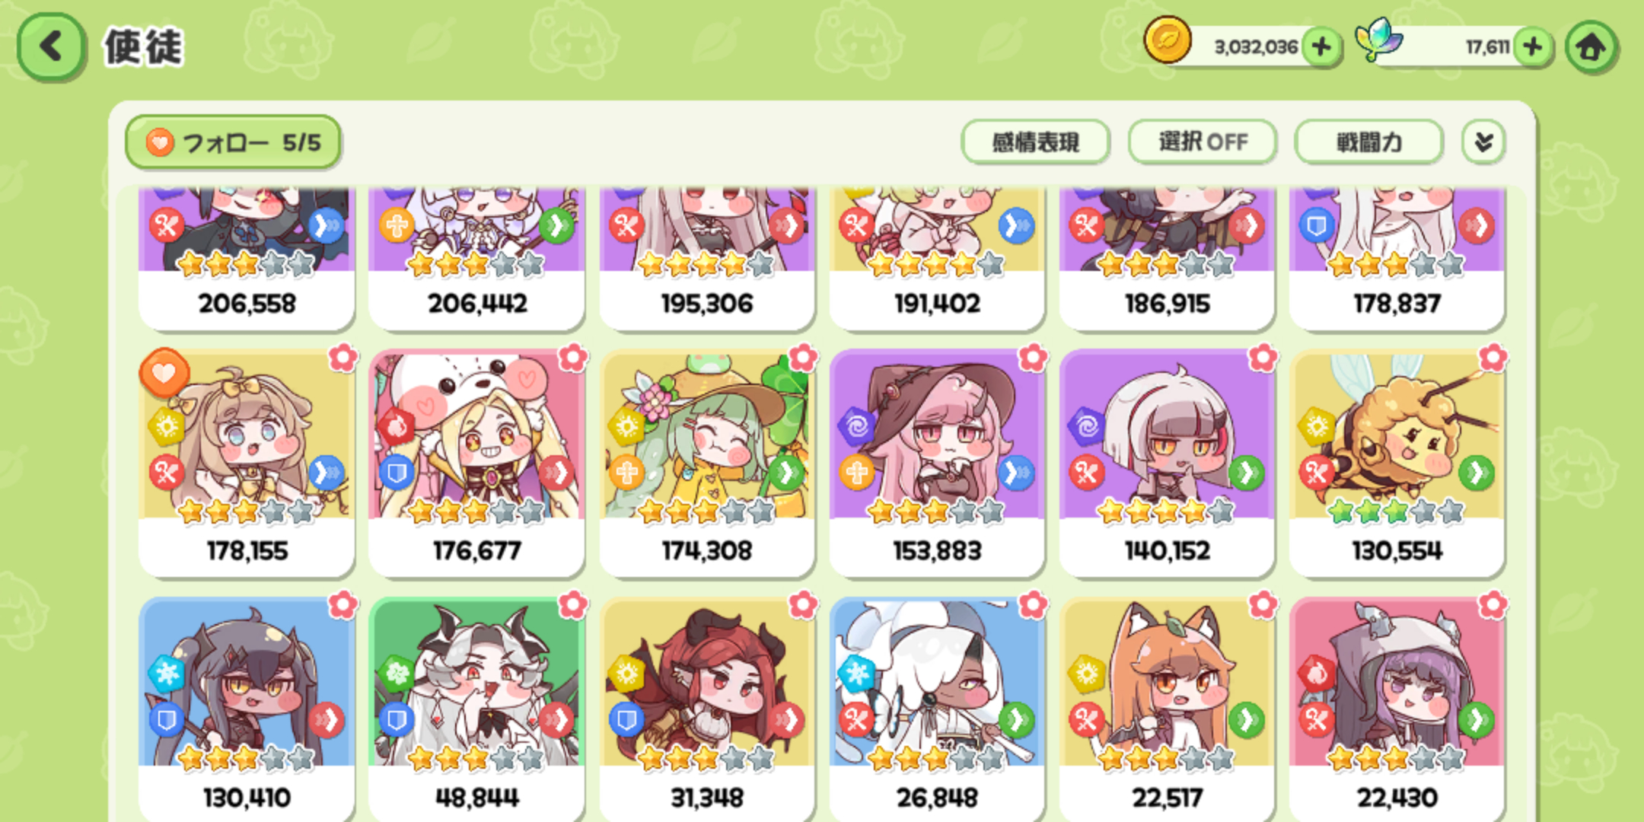
Task: Tap the pink flower badge on 130,554 card
Action: pyautogui.click(x=1493, y=358)
